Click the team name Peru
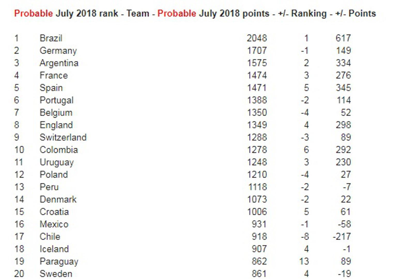The height and width of the screenshot is (279, 403). [x=49, y=187]
